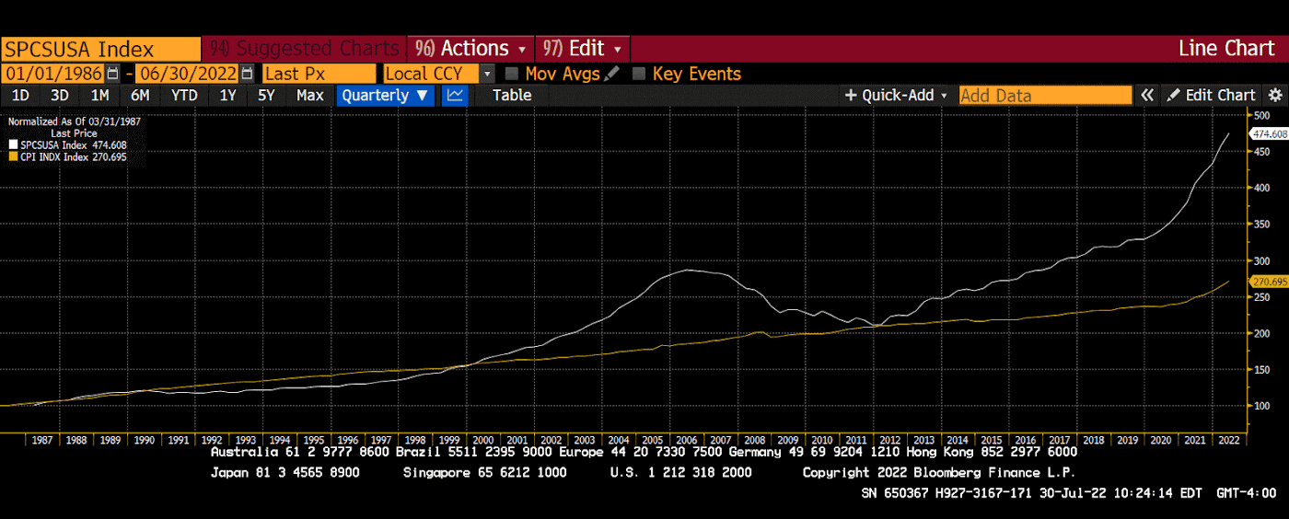Expand the 97) Edit menu

(x=582, y=48)
